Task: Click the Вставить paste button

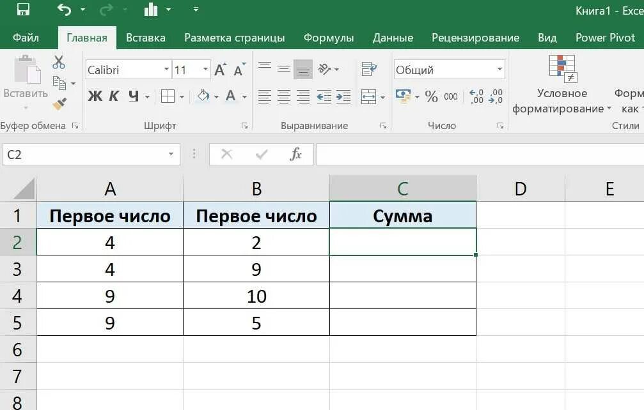Action: [x=26, y=82]
